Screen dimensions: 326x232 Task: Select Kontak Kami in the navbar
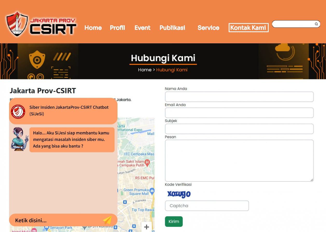point(248,28)
